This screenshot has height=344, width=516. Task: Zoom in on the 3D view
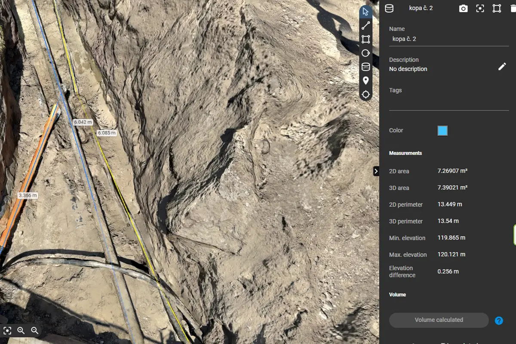tap(21, 331)
